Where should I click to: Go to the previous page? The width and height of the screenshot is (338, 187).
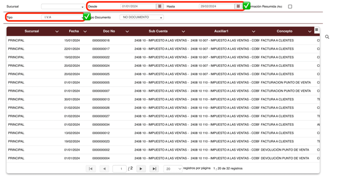[x=104, y=169]
